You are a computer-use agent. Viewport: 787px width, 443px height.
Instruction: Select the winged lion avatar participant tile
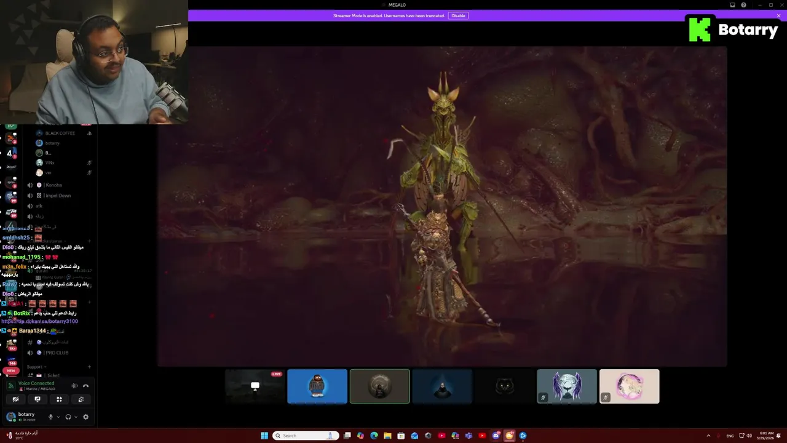click(567, 386)
